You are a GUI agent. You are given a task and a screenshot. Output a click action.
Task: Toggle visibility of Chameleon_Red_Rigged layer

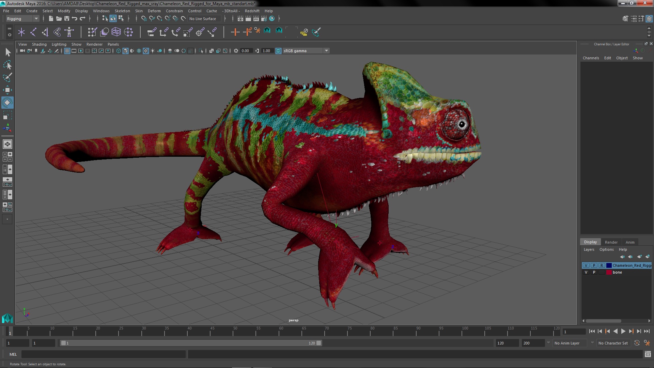(586, 265)
